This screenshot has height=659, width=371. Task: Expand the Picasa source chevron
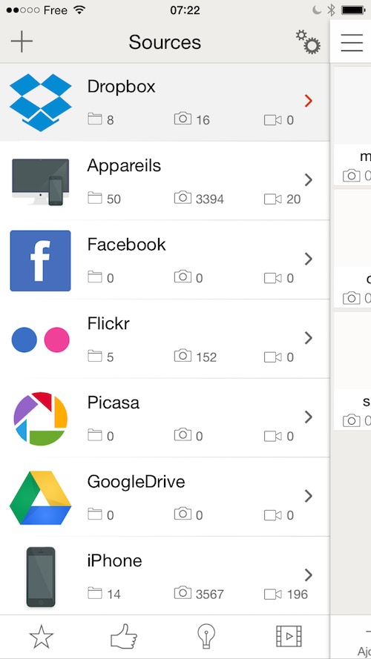pyautogui.click(x=309, y=417)
